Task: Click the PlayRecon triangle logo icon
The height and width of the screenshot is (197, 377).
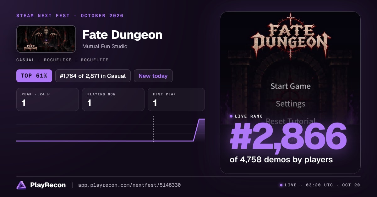Action: pyautogui.click(x=21, y=185)
